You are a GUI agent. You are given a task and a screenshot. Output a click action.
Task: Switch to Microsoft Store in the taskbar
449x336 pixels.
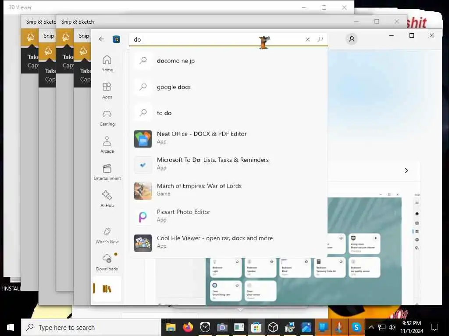coord(256,327)
